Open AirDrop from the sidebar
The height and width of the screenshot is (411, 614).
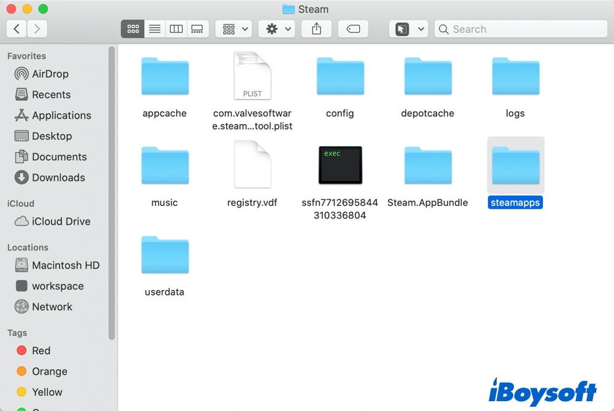[x=50, y=74]
